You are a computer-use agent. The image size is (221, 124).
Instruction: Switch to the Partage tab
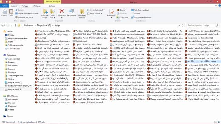(25, 6)
